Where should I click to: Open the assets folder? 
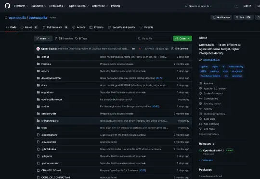click(45, 71)
